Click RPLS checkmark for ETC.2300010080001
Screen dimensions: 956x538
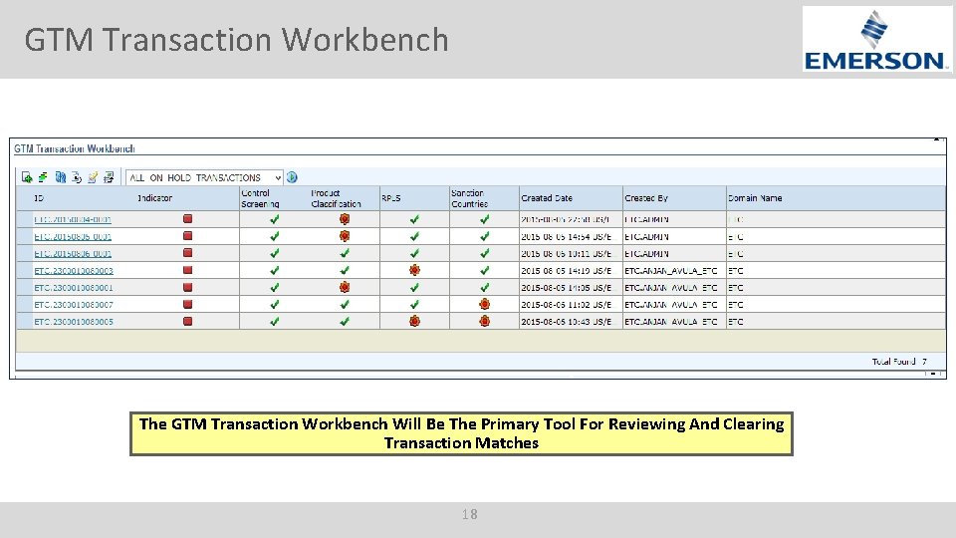414,287
